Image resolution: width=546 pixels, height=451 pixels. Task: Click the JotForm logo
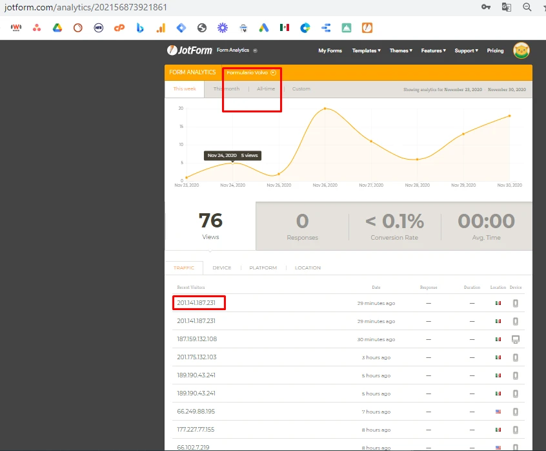pyautogui.click(x=190, y=50)
